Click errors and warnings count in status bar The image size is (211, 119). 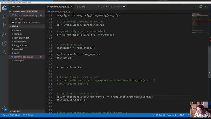pos(28,115)
